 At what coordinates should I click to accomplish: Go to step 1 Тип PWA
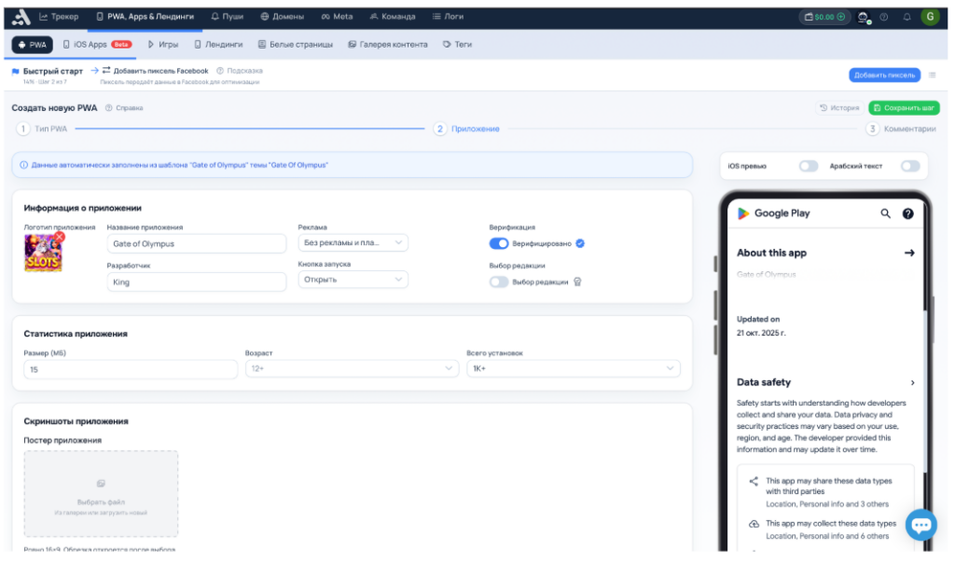tap(43, 129)
